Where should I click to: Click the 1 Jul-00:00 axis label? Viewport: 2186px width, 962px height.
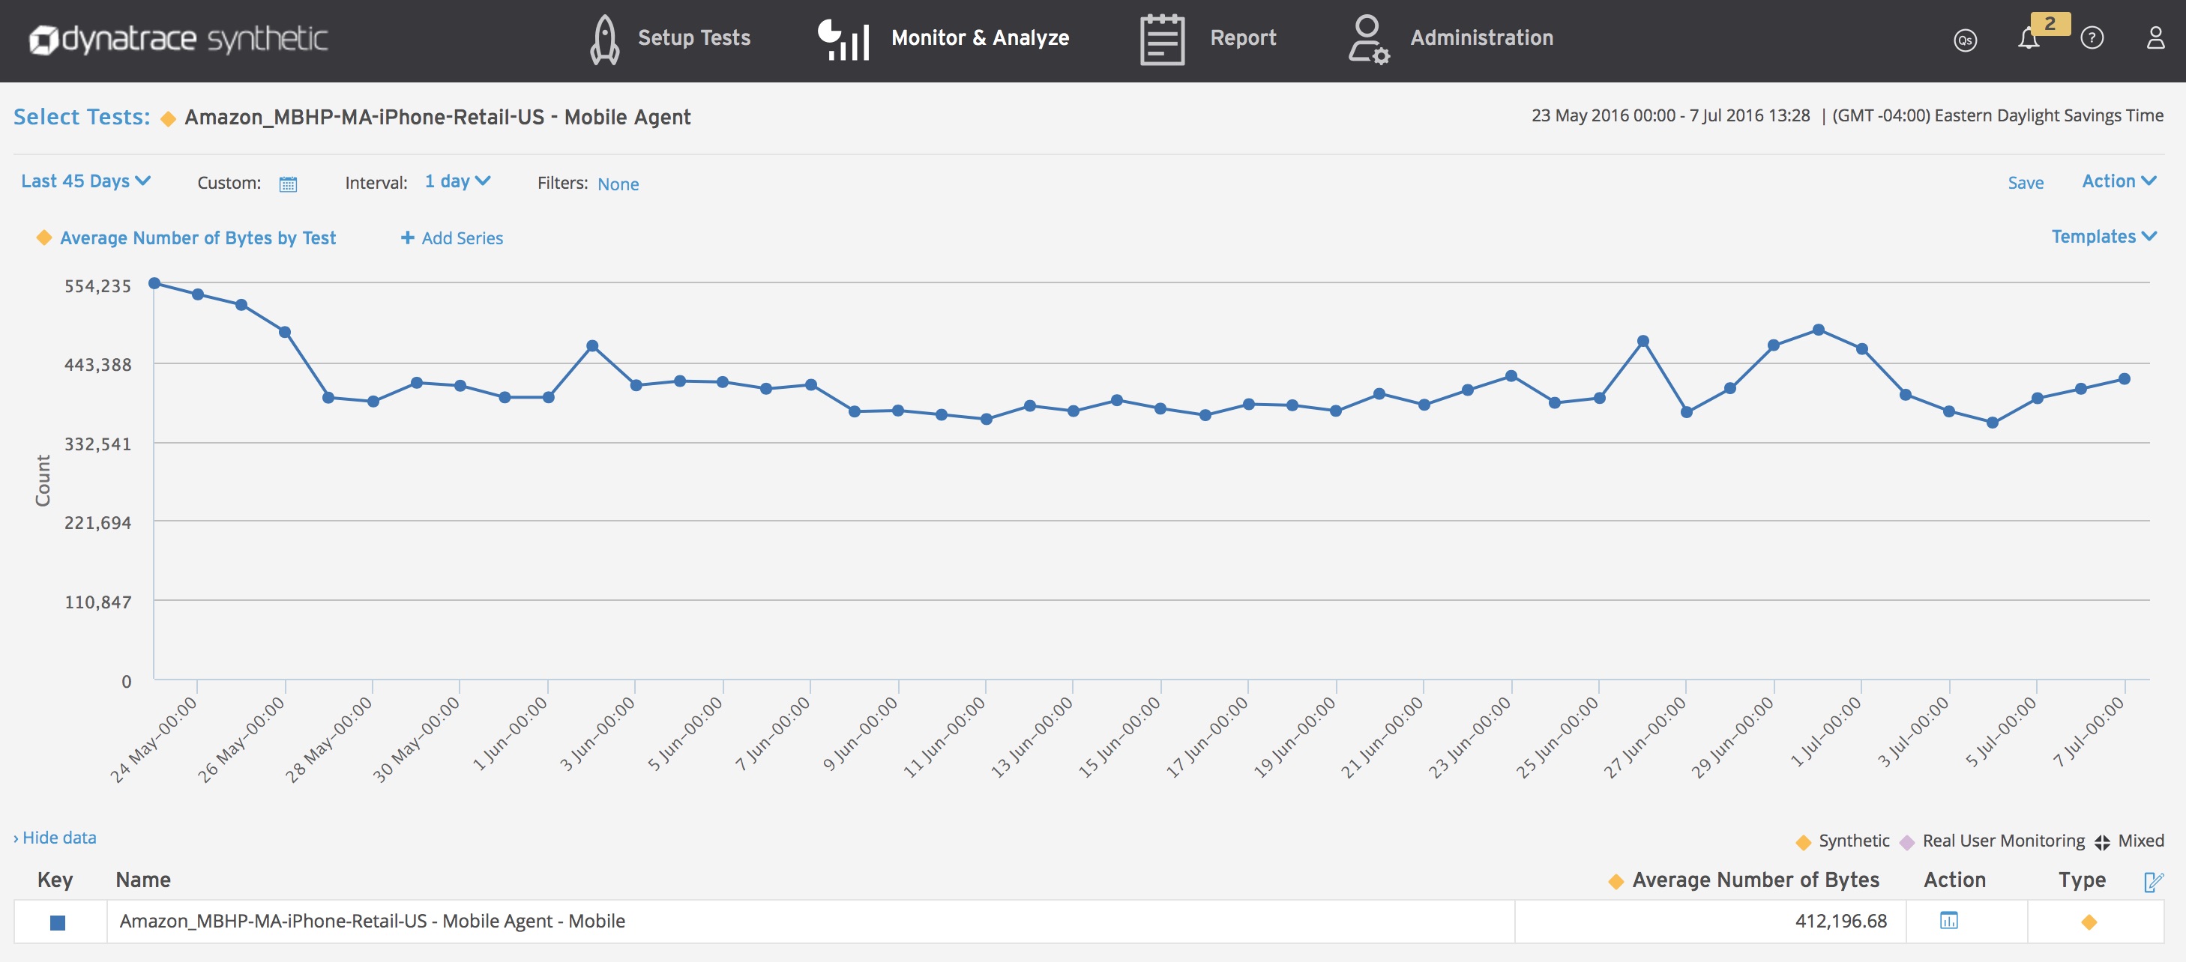click(1825, 732)
